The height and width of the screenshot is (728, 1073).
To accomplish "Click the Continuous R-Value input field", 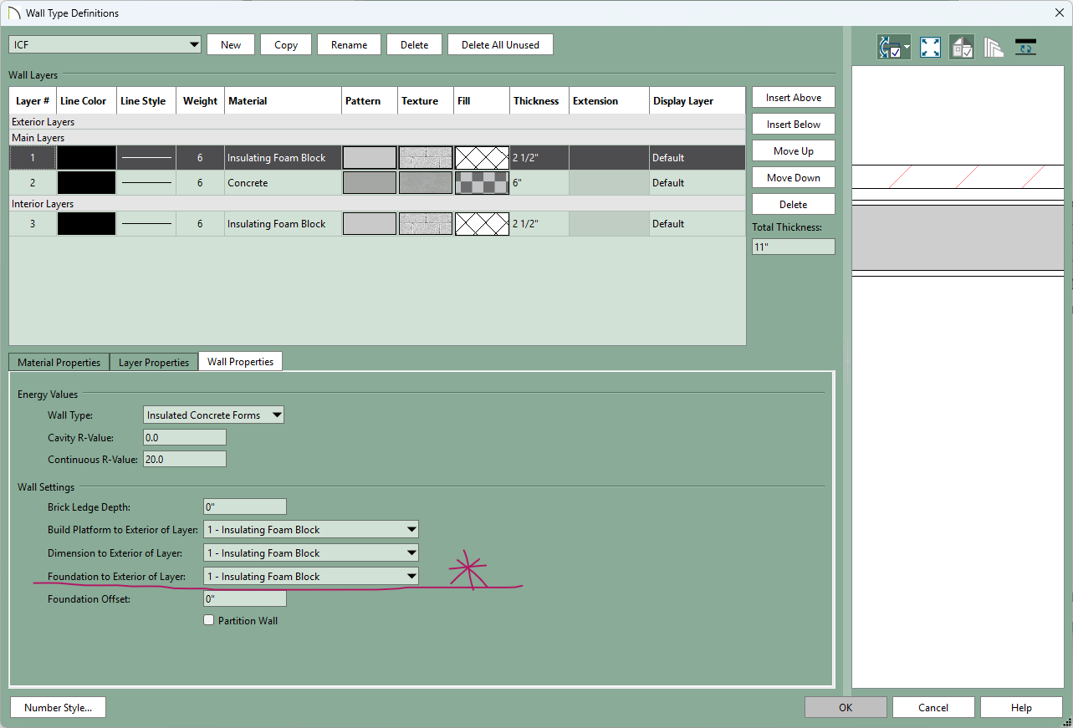I will [x=185, y=460].
